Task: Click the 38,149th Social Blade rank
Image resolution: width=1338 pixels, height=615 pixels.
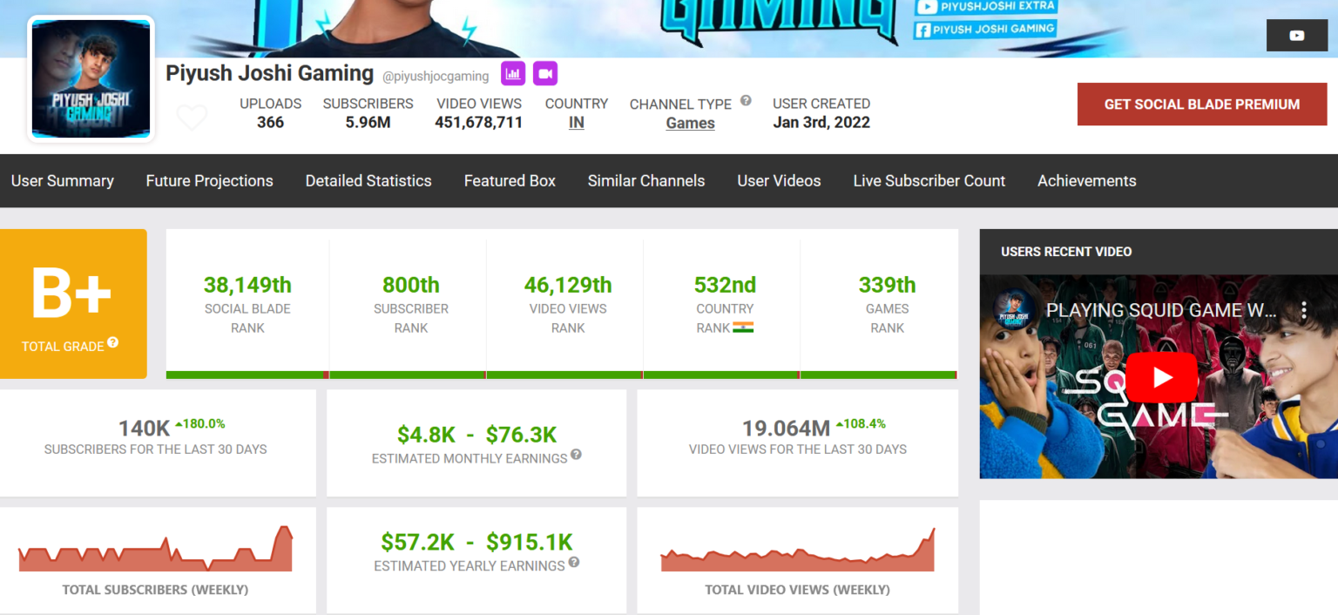Action: (x=247, y=285)
